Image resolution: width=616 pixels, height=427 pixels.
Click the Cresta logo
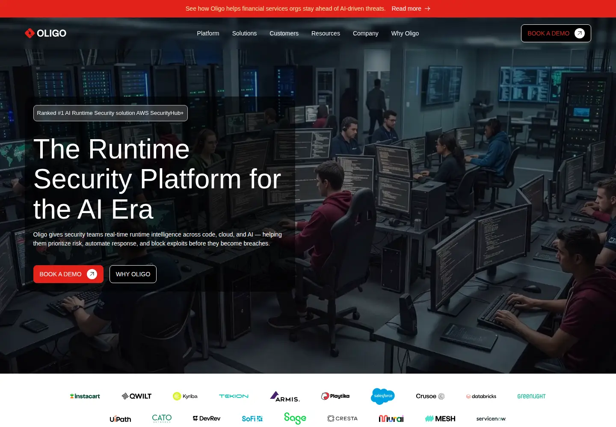pyautogui.click(x=343, y=418)
